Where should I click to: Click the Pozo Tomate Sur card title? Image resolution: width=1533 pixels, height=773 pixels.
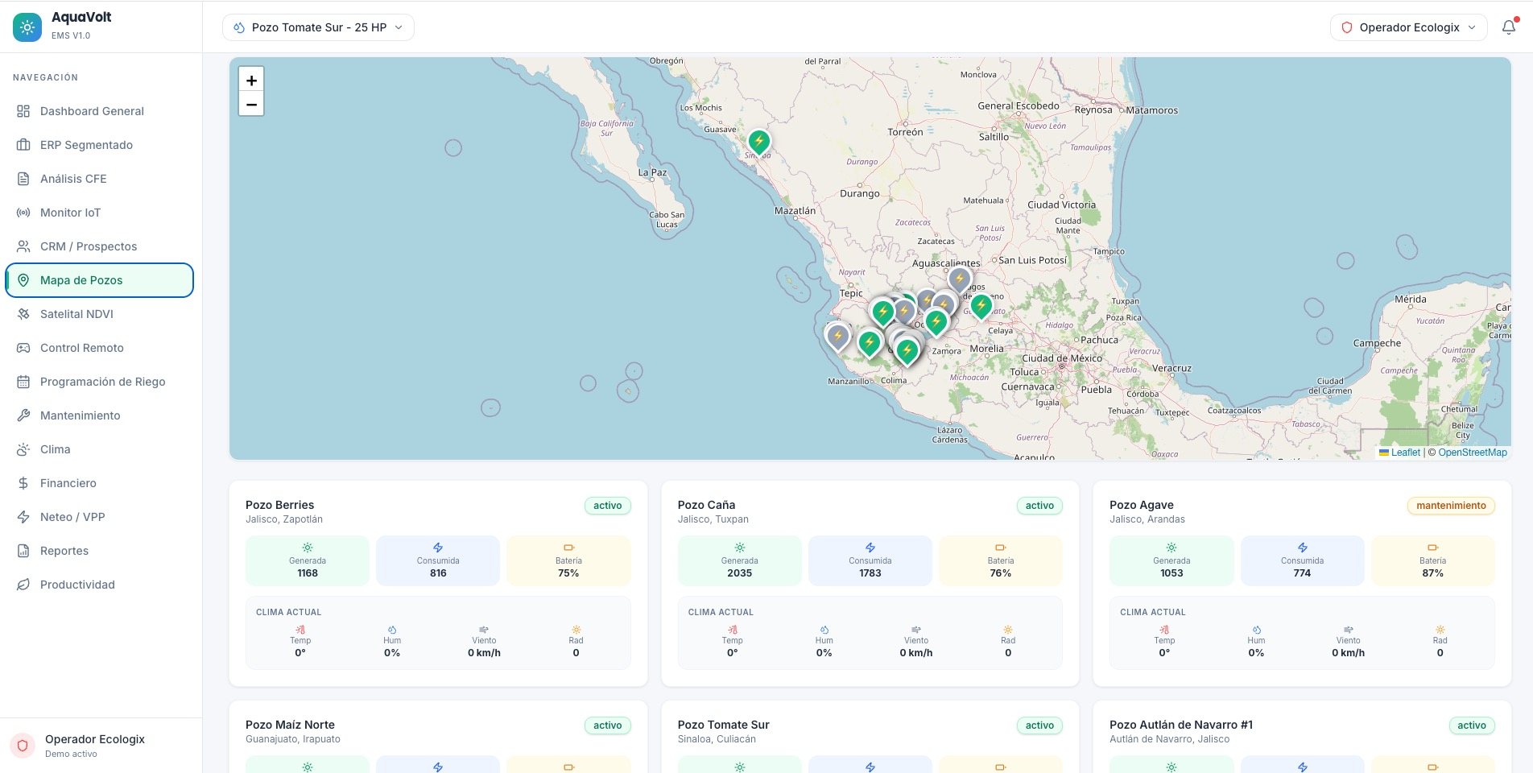point(724,725)
